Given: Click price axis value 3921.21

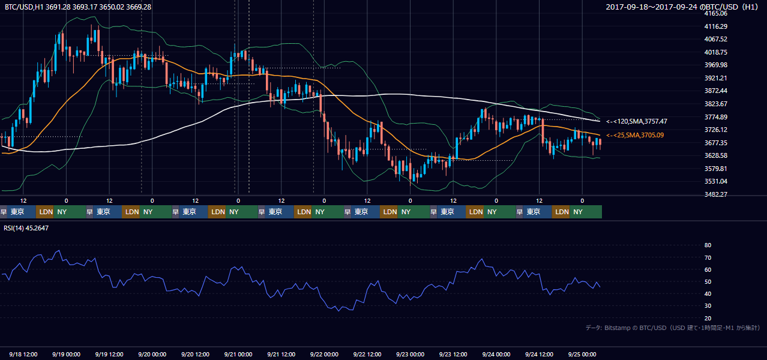Looking at the screenshot, I should pyautogui.click(x=715, y=78).
